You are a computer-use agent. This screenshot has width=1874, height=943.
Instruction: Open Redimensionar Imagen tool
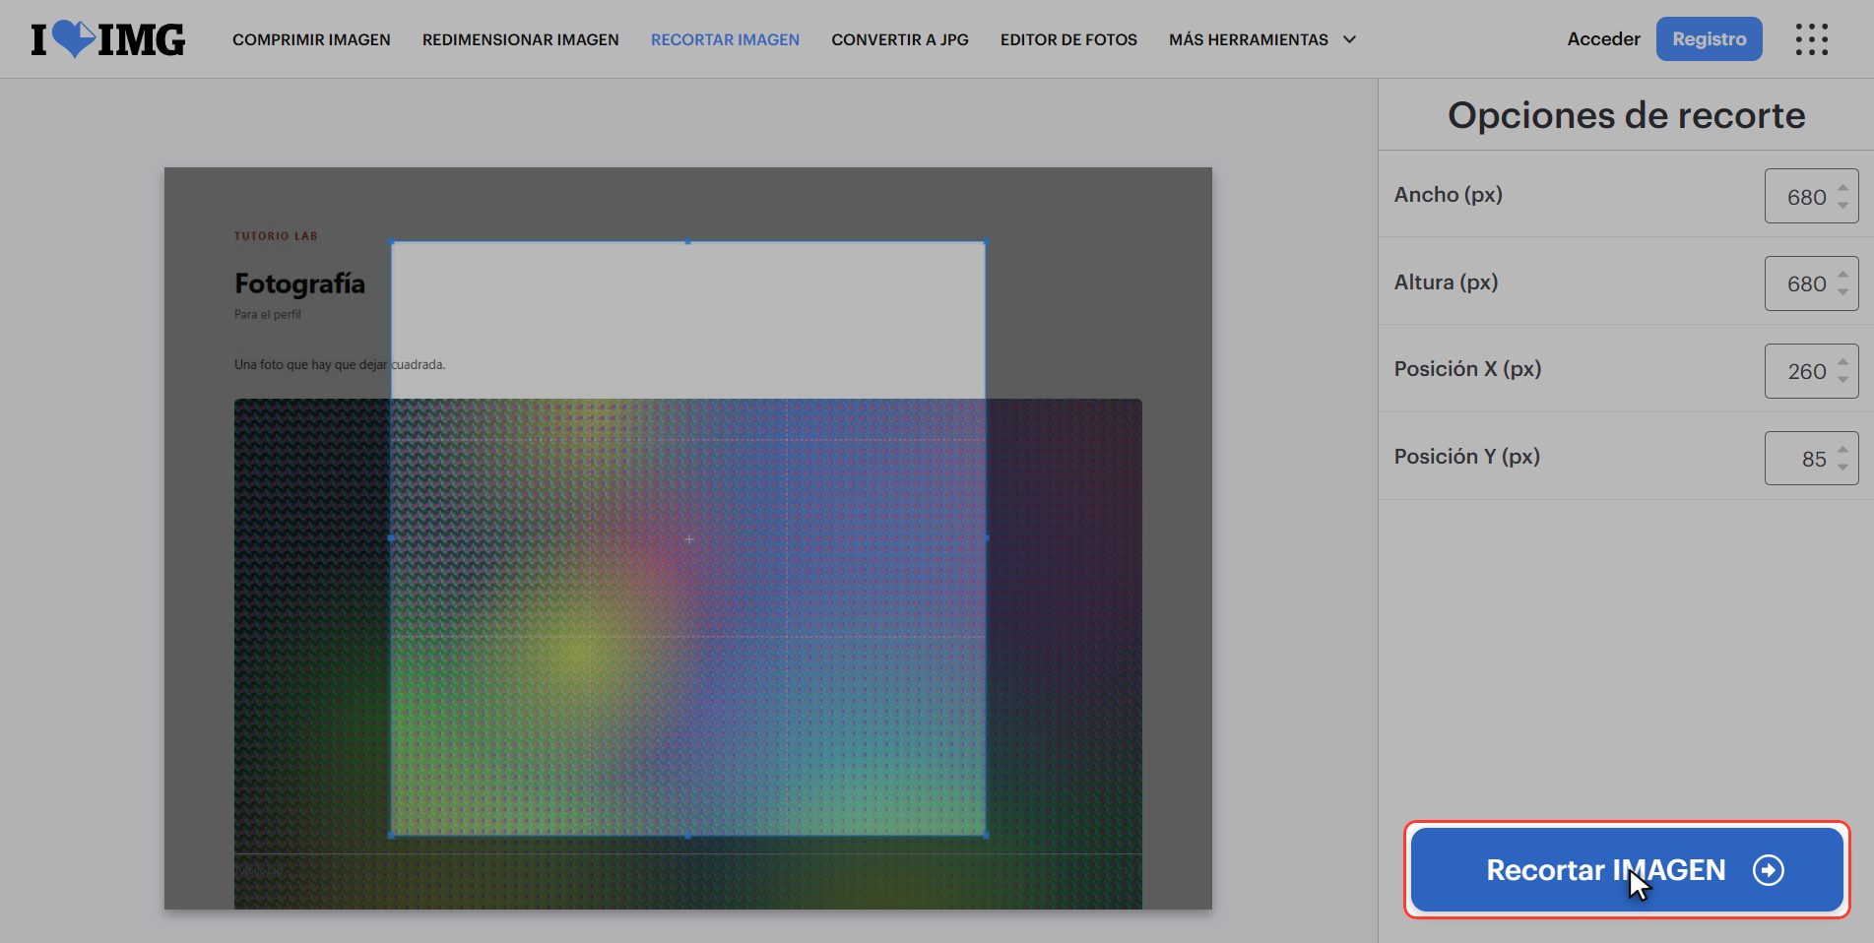coord(521,39)
